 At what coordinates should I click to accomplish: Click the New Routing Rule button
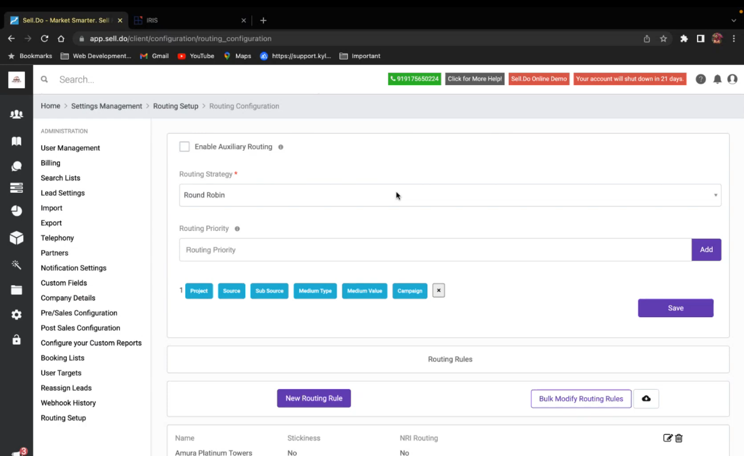(313, 398)
